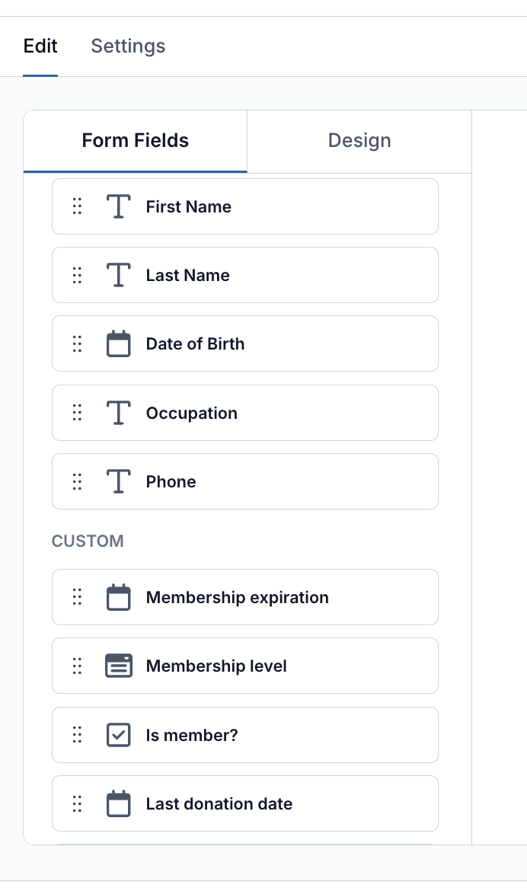Click the drag handle of Phone field
This screenshot has width=527, height=888.
click(77, 481)
